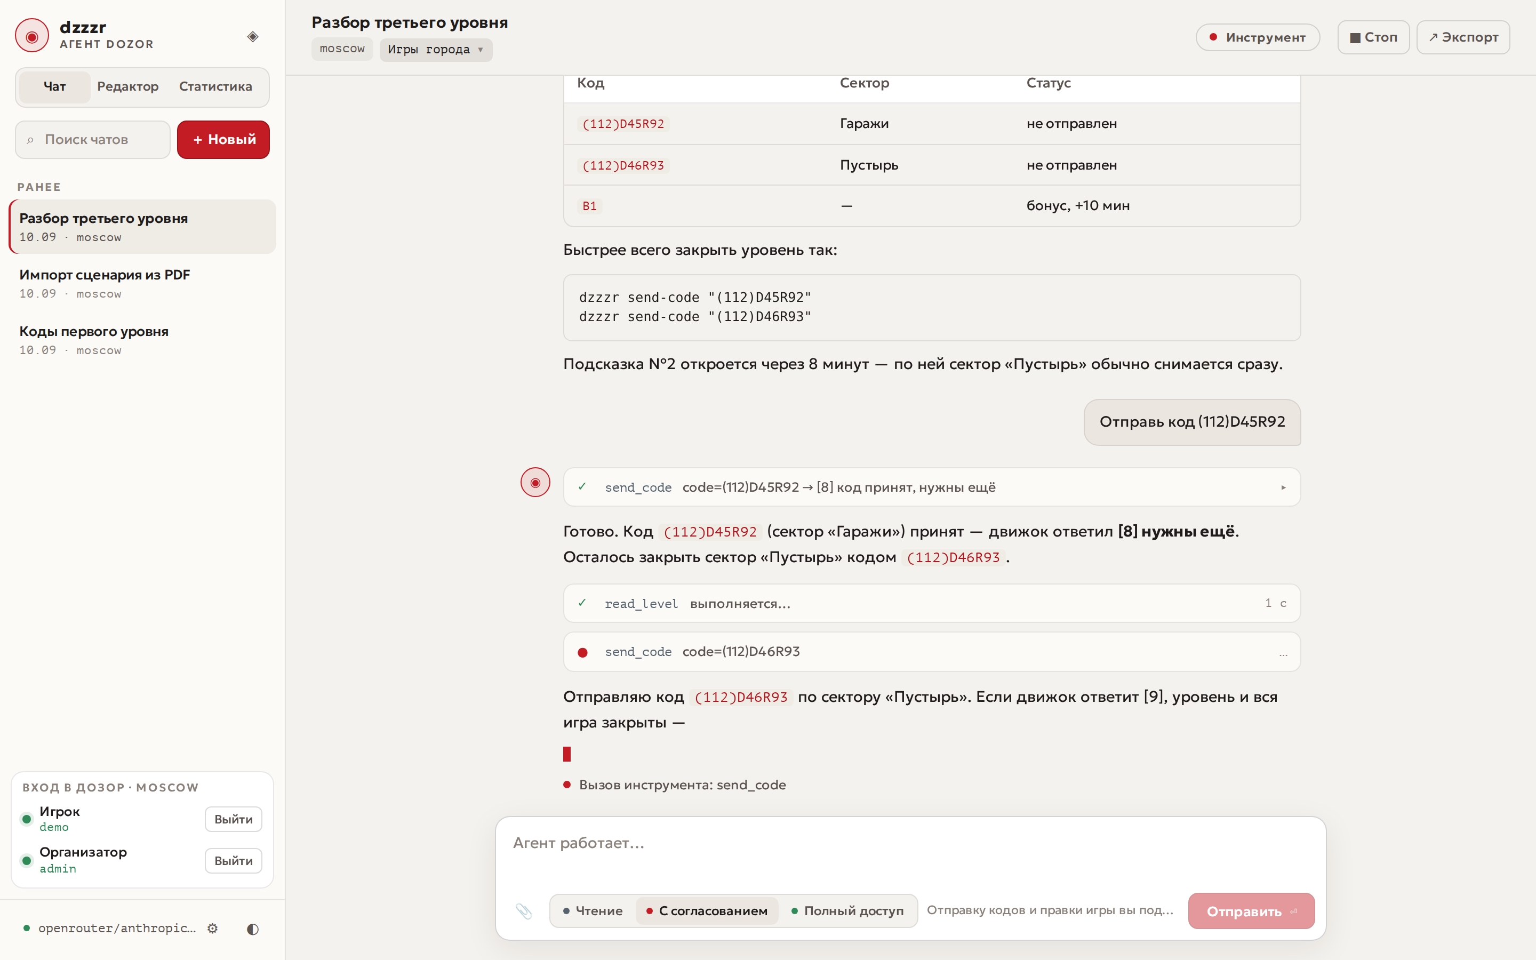
Task: Select the Чтение access mode
Action: [x=593, y=910]
